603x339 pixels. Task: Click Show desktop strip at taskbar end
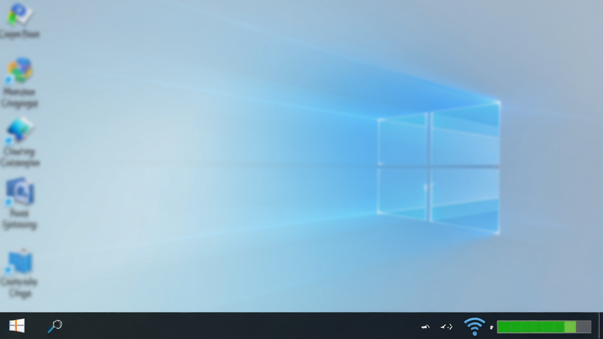600,325
